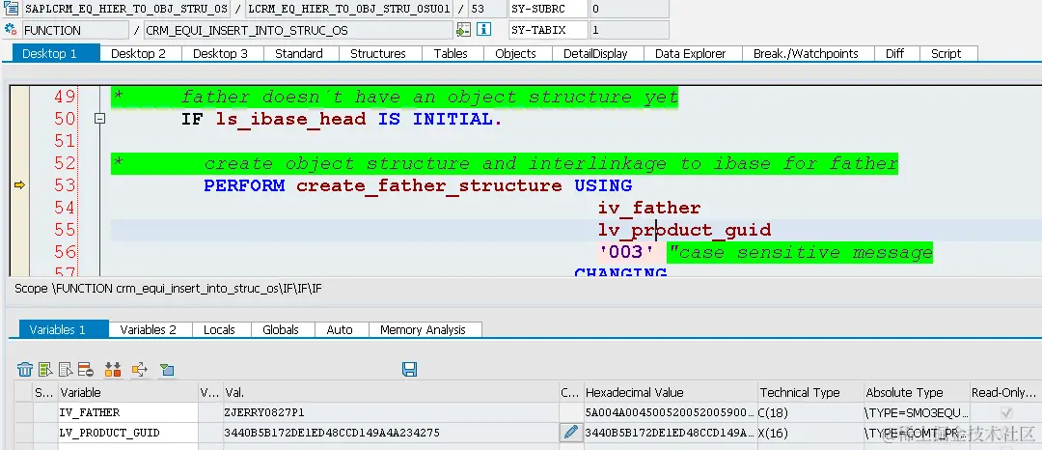Click the yellow execution arrow at line 53
Viewport: 1042px width, 450px height.
click(x=19, y=185)
